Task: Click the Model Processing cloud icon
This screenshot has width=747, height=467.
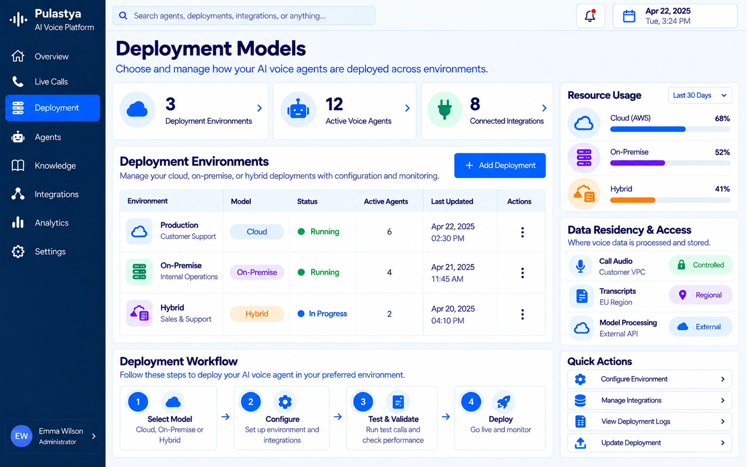Action: [582, 328]
